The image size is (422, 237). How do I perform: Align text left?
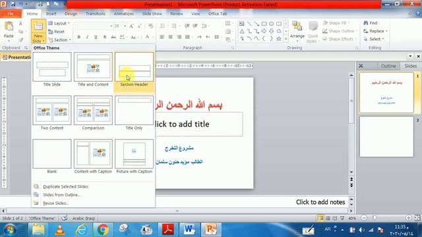(x=162, y=37)
